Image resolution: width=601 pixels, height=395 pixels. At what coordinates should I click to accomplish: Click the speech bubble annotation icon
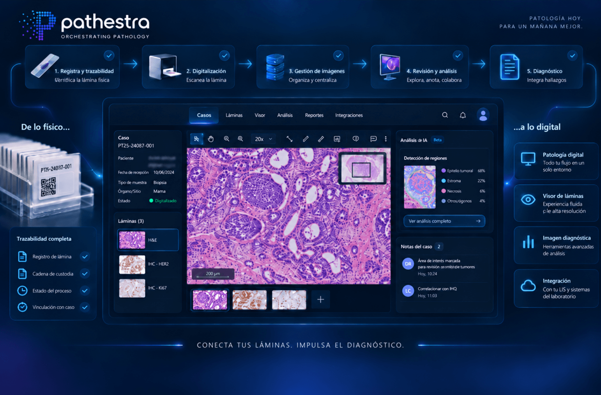point(356,139)
